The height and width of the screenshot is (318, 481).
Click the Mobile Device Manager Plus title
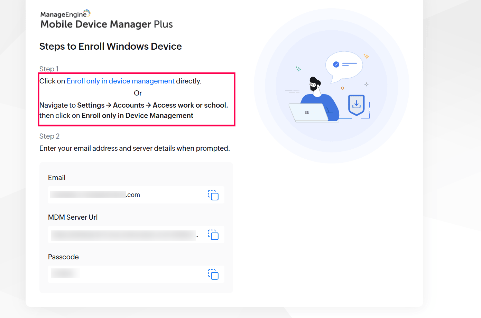107,24
